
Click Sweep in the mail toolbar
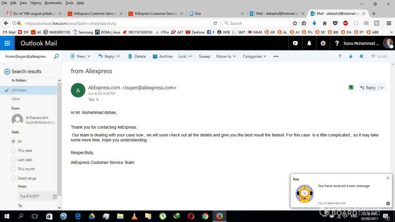click(x=204, y=56)
